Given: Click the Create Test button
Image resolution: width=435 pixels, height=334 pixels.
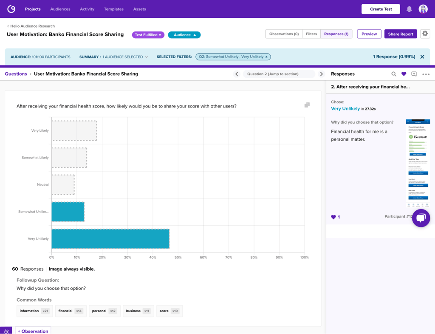Looking at the screenshot, I should click(x=381, y=9).
